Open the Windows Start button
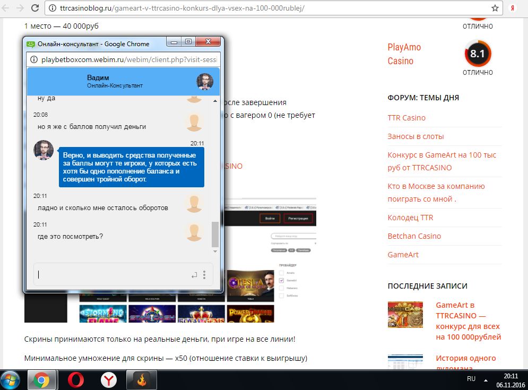528x390 pixels. tap(11, 380)
